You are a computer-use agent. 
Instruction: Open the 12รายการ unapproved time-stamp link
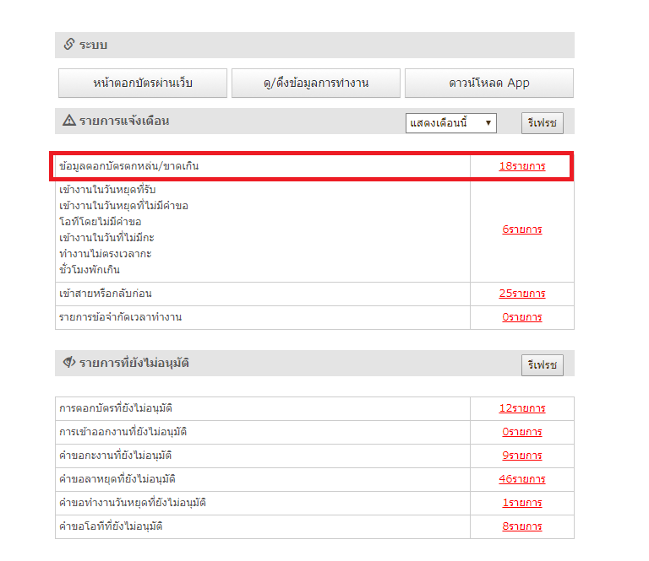click(521, 408)
